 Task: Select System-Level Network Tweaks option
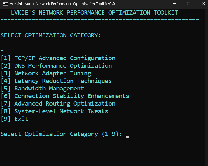(54, 111)
